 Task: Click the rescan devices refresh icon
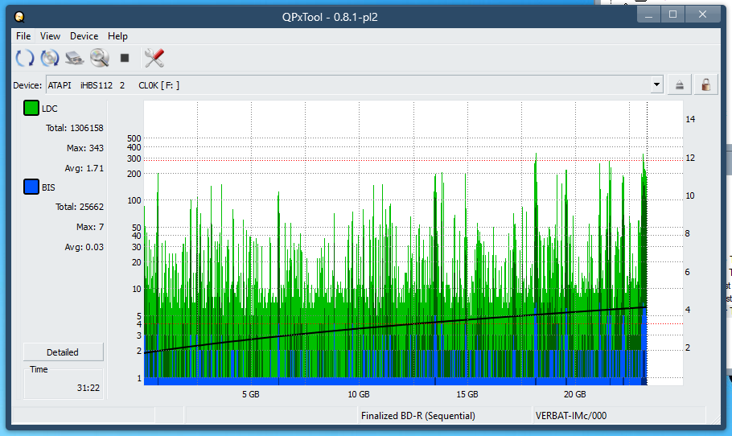[25, 58]
